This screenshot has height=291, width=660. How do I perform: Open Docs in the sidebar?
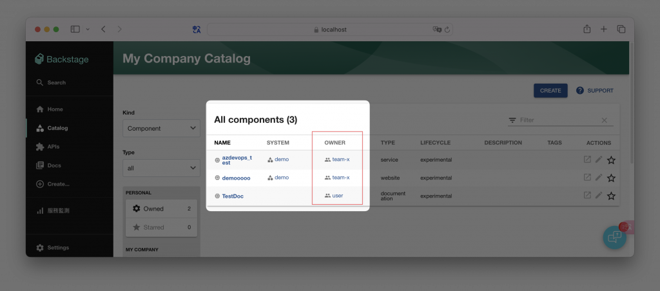click(x=48, y=165)
